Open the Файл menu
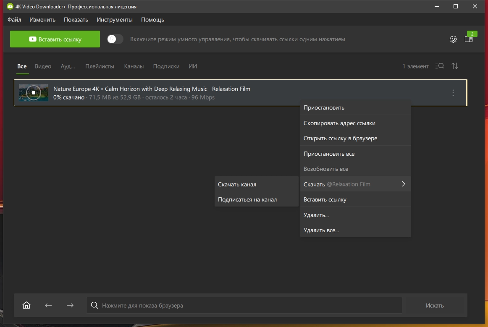The height and width of the screenshot is (327, 488). coord(14,20)
